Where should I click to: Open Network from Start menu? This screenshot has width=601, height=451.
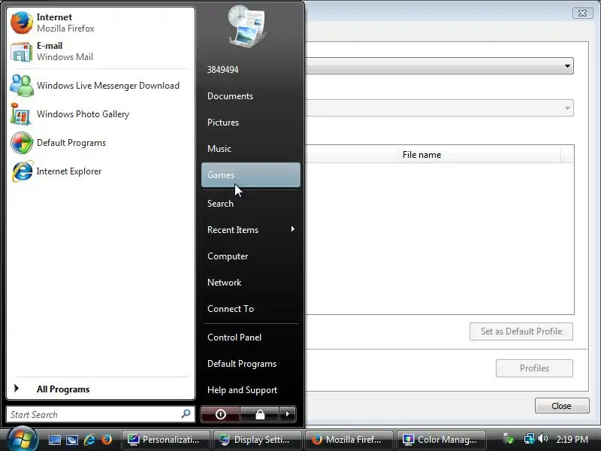coord(251,283)
